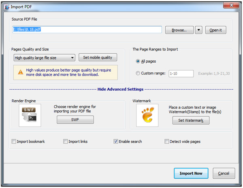Click the Import Now button
This screenshot has width=243, height=188.
point(191,173)
